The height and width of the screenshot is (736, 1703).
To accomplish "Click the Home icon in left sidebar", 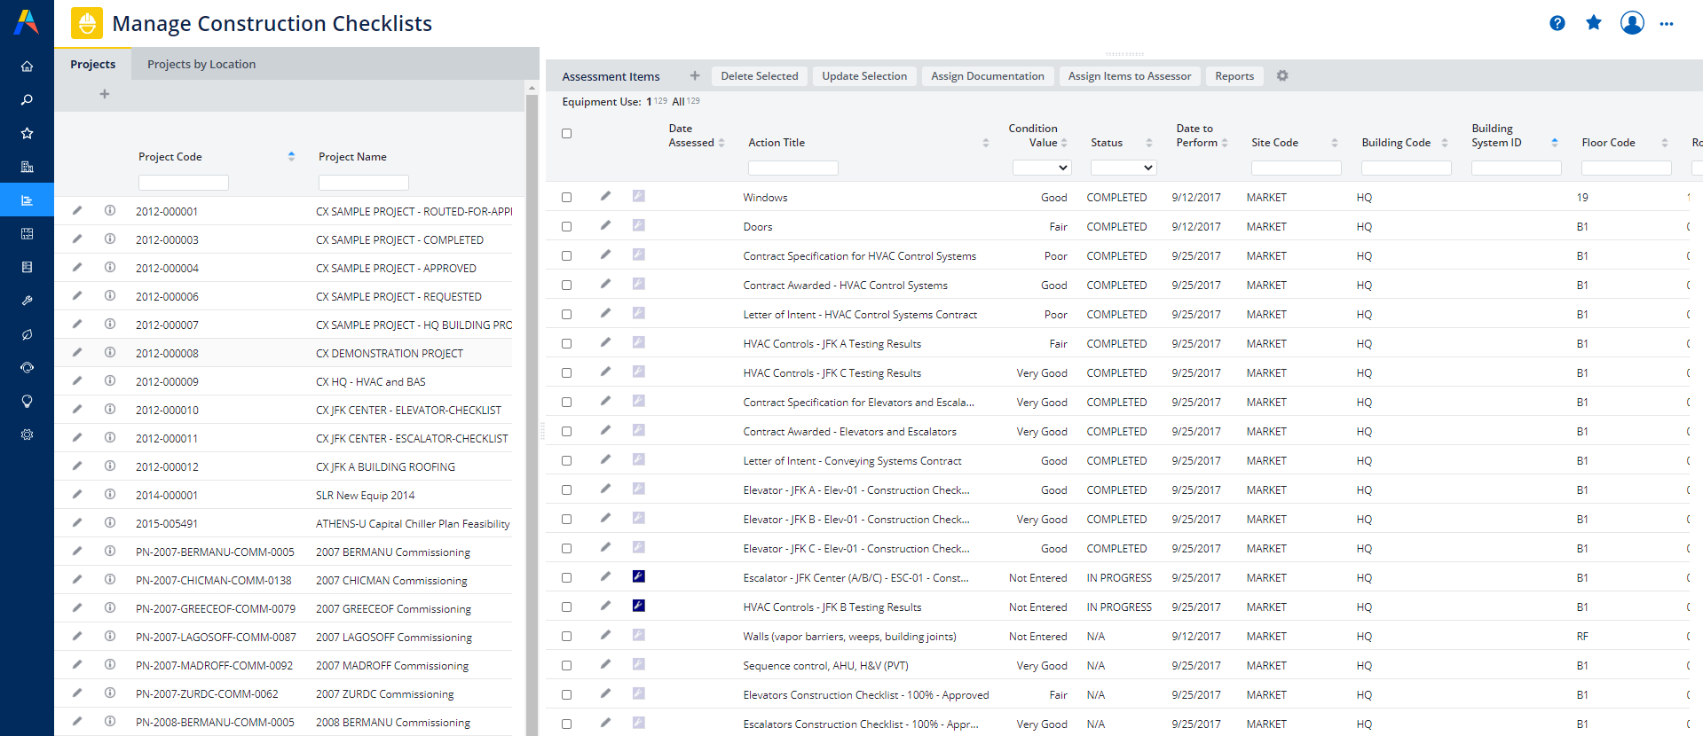I will click(x=27, y=67).
